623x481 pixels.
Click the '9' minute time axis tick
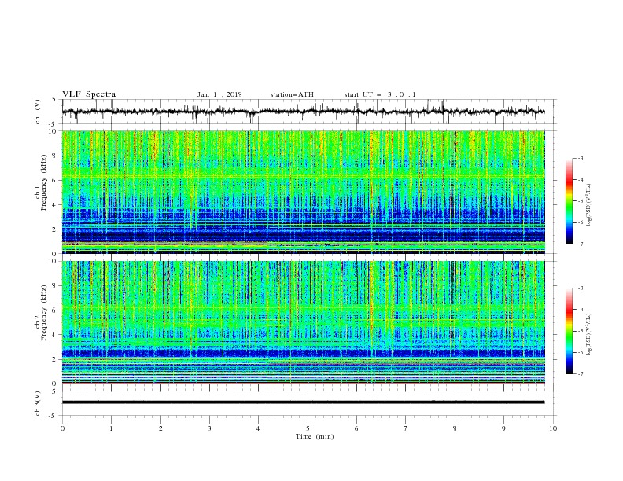(503, 428)
